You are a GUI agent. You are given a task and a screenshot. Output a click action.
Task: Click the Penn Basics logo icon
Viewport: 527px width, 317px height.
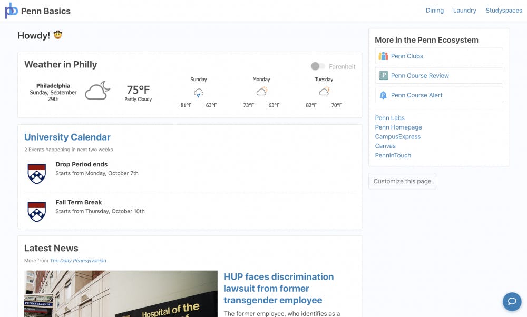click(11, 11)
